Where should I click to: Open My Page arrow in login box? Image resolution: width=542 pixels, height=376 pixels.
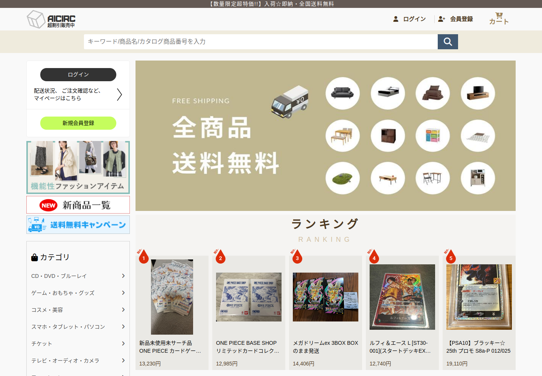tap(119, 94)
